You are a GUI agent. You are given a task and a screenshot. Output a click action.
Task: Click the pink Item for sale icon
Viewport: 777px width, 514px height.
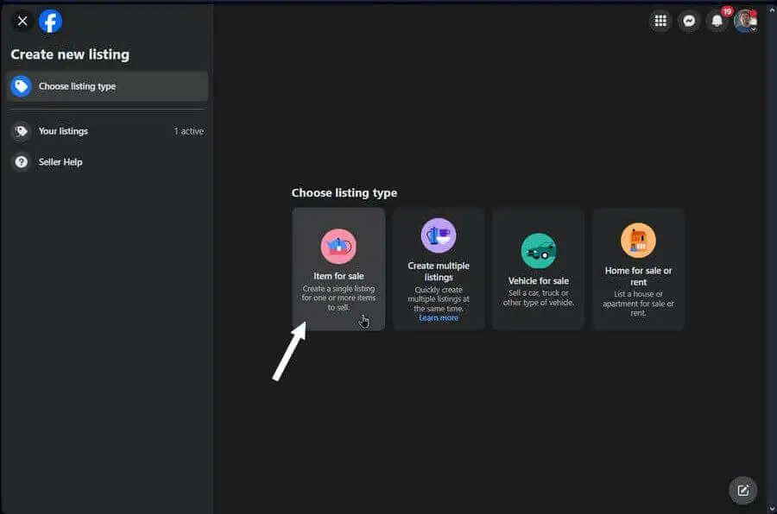(x=338, y=246)
